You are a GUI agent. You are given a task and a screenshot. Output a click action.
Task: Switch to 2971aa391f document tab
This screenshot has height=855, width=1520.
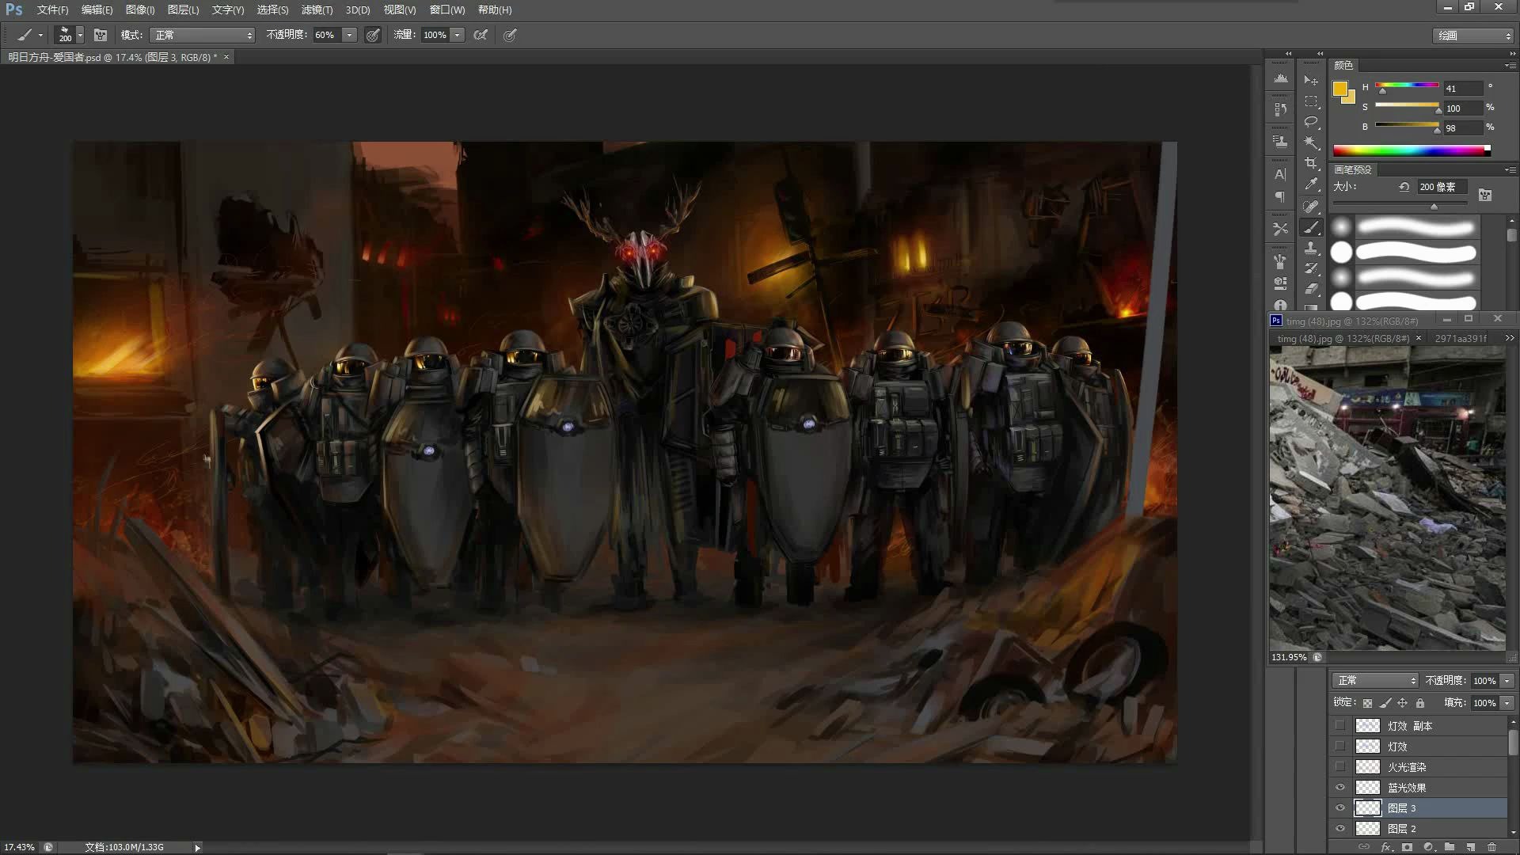[1461, 338]
